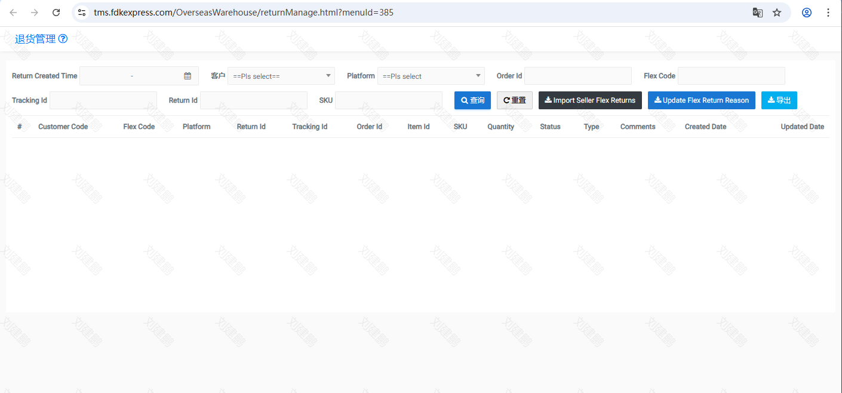Click the Flex Code input field

(x=731, y=76)
